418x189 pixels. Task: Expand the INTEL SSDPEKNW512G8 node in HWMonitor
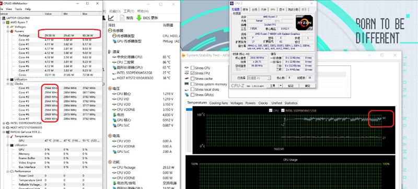tap(4, 124)
